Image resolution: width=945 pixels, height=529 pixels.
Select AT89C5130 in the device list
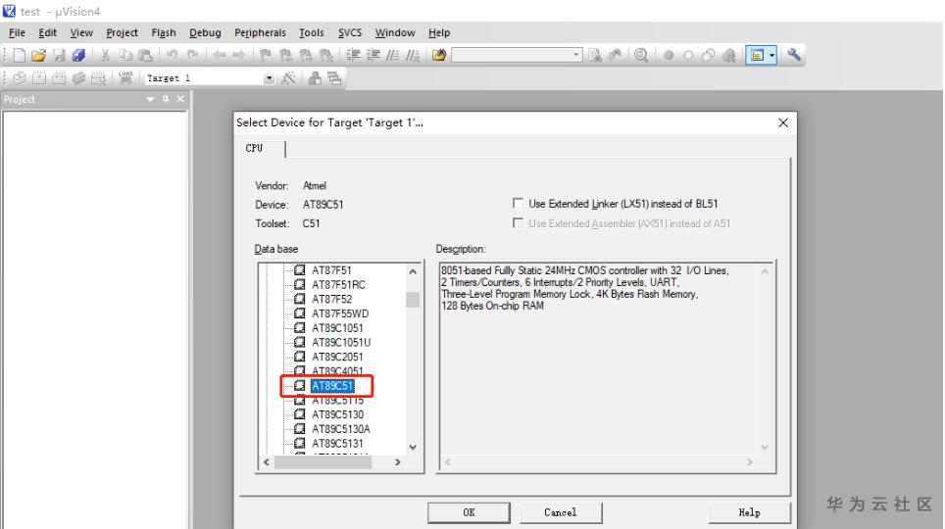coord(337,415)
